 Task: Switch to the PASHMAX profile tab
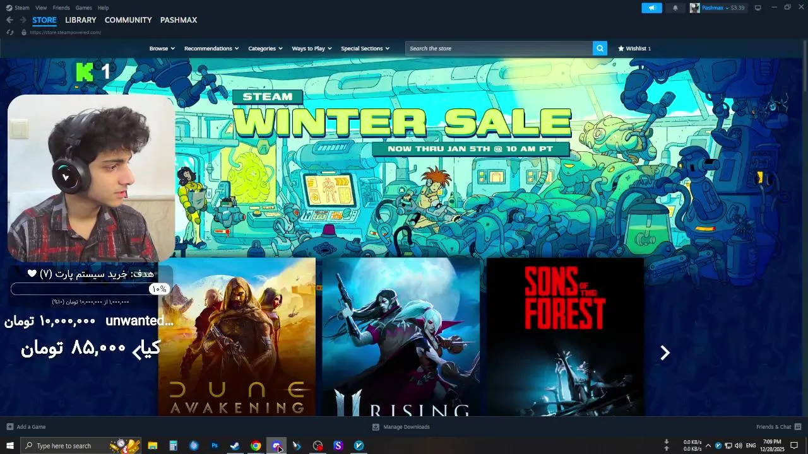179,20
